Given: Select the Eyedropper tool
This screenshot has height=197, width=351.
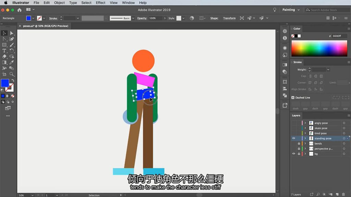Looking at the screenshot, I should coord(12,62).
